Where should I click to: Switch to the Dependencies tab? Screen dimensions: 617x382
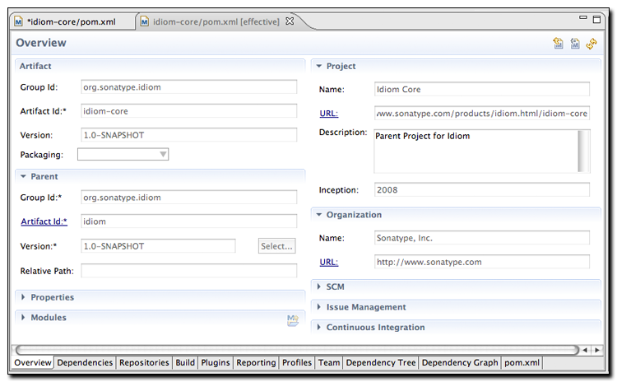coord(85,362)
